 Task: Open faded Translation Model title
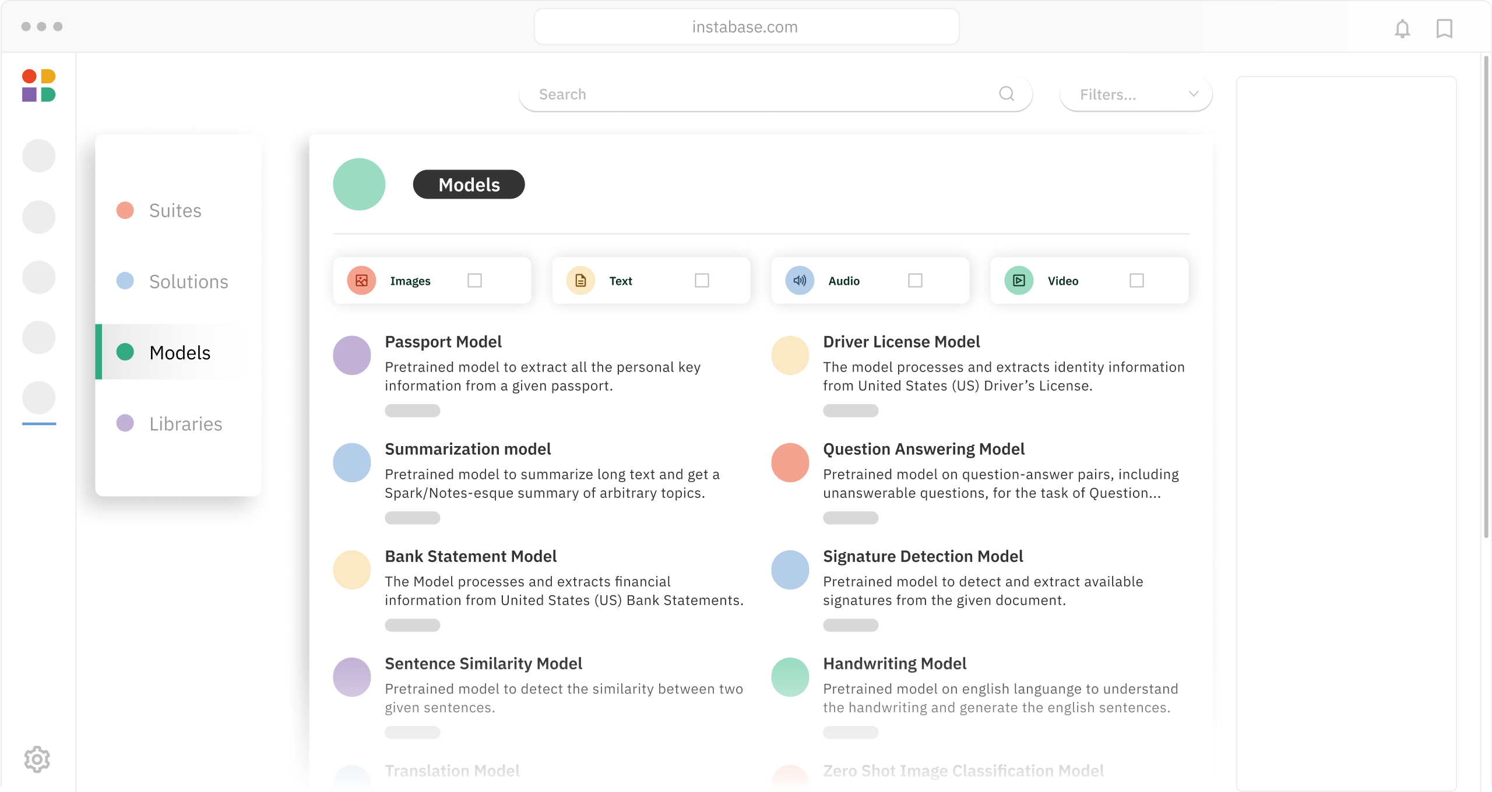[452, 770]
